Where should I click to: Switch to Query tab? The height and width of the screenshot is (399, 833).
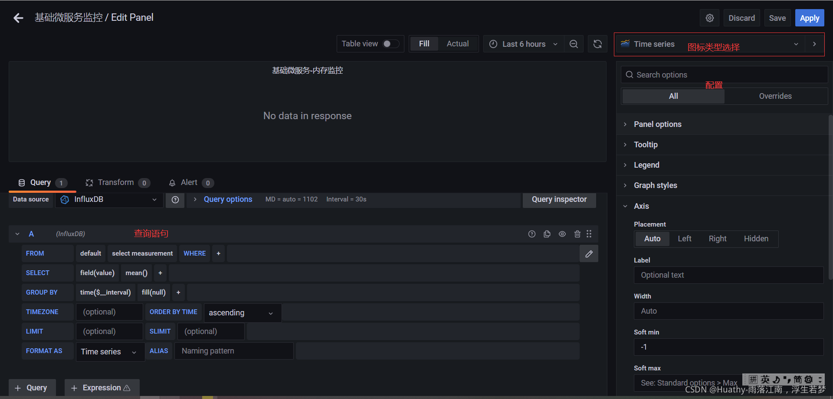(43, 183)
